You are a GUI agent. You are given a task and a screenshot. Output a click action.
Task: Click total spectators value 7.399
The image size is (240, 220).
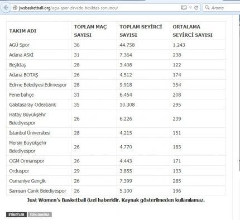click(126, 181)
